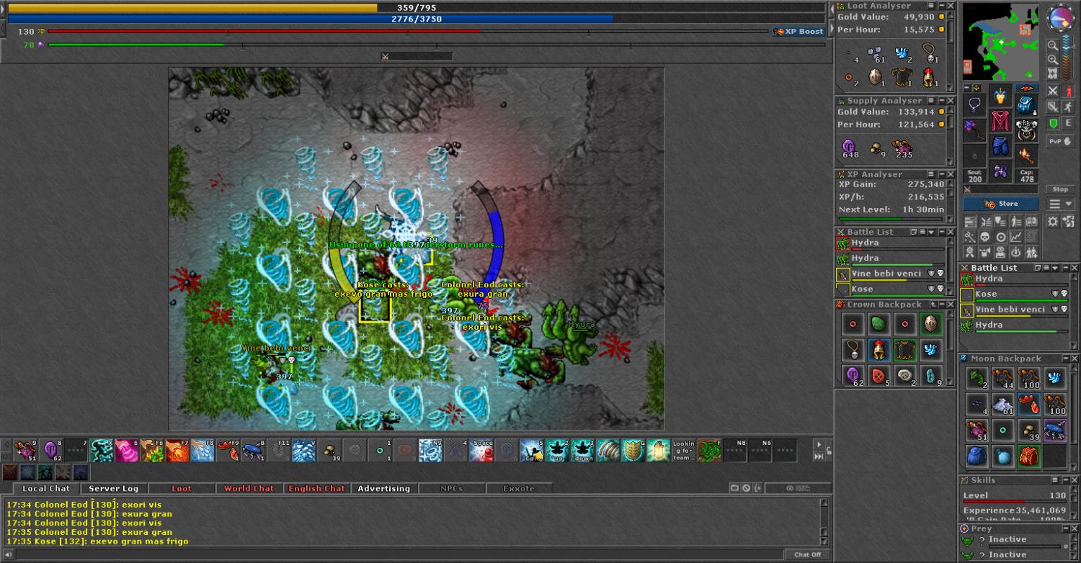Screen dimensions: 1081x563
Task: Toggle the Chat Off button
Action: 807,554
